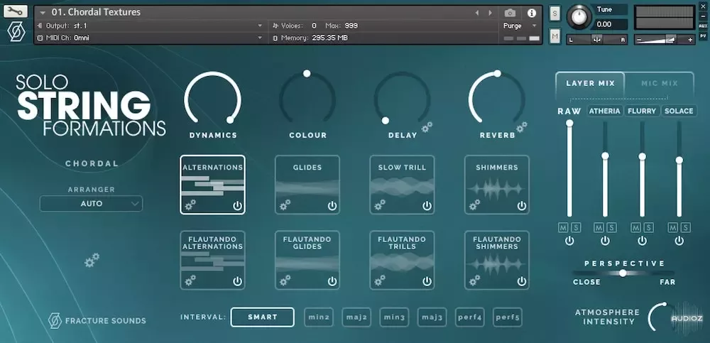
Task: Open the wrench instrument options icon
Action: click(16, 11)
